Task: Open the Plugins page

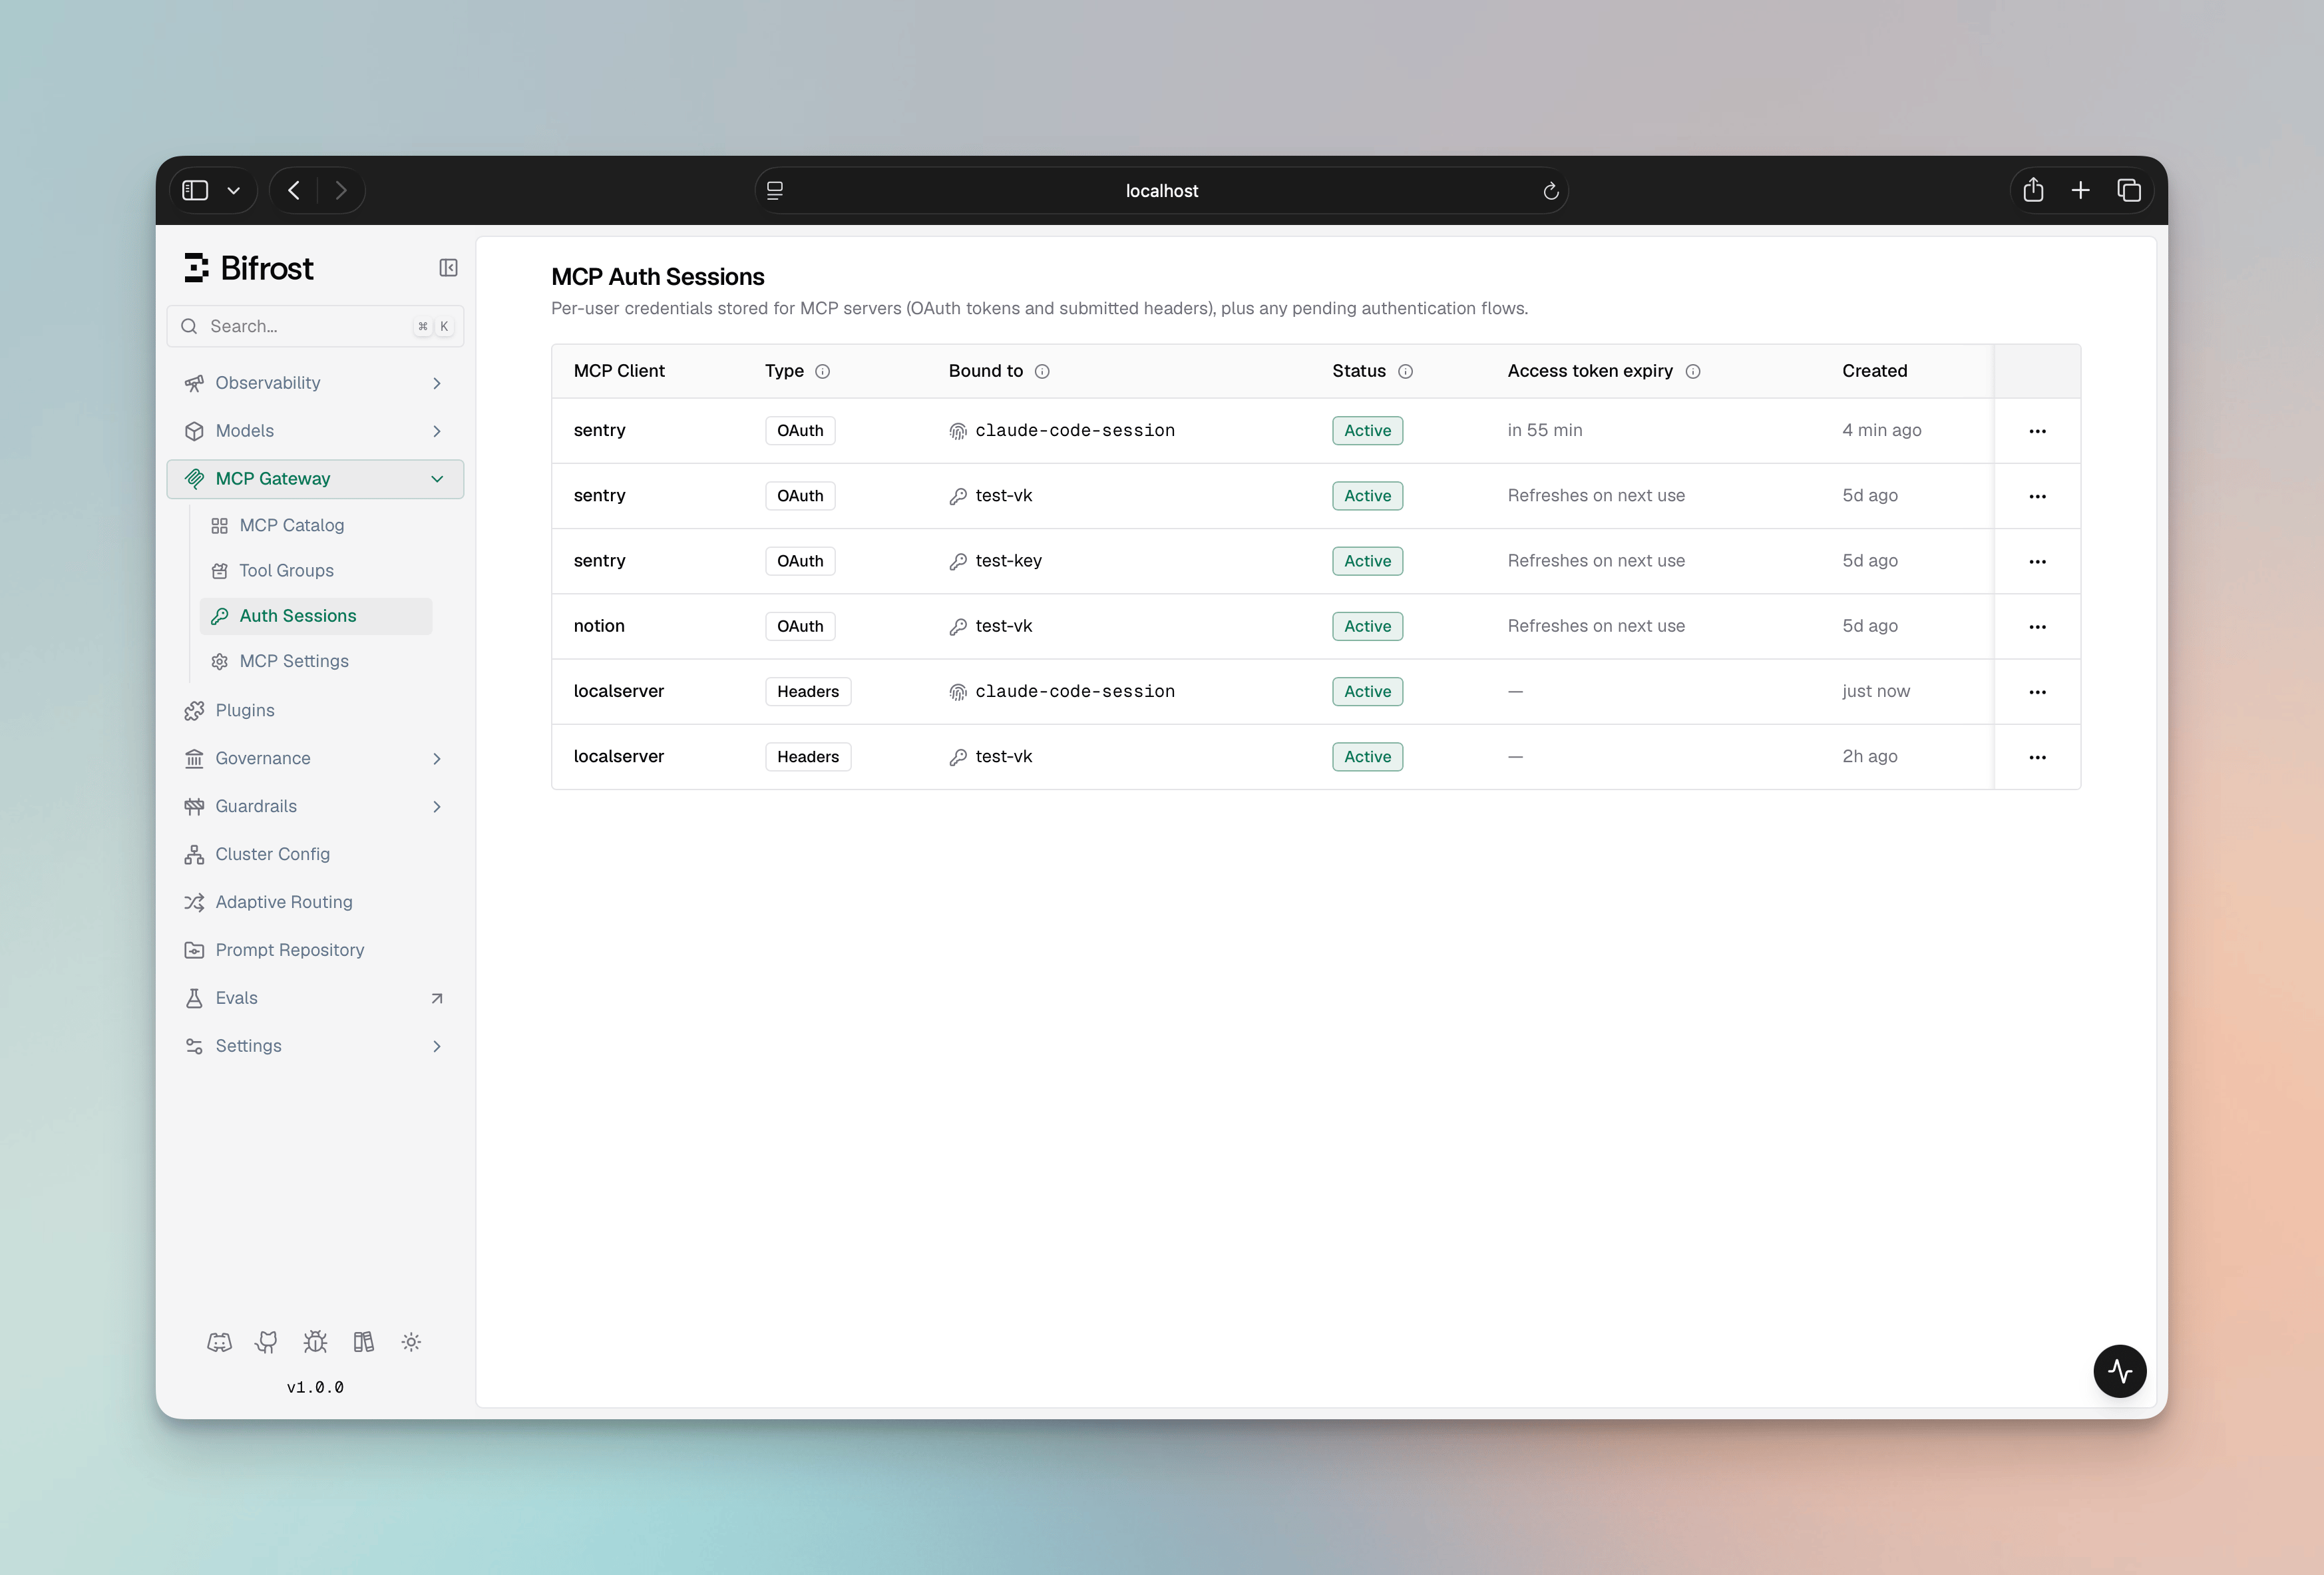Action: 315,710
